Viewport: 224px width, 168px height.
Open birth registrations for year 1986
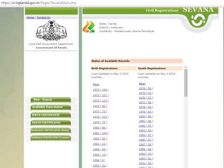click(99, 160)
